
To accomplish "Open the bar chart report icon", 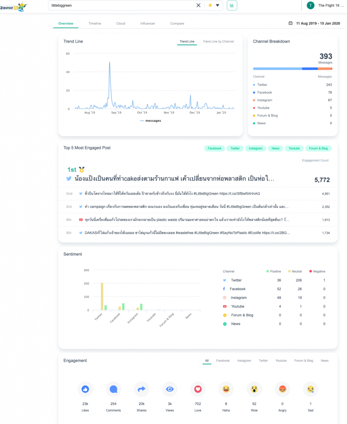I will 232,5.
